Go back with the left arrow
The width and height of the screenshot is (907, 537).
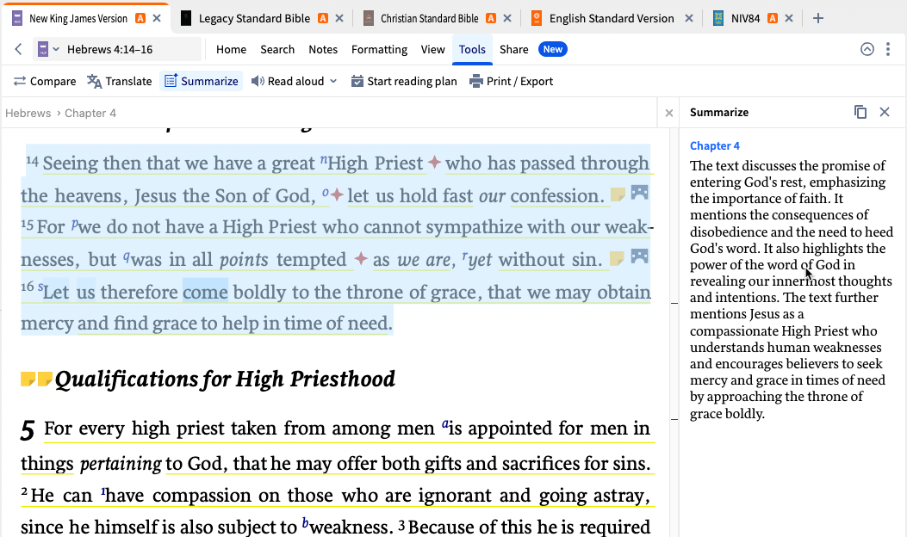18,49
